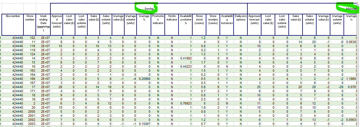
Task: Select Sunday's Wastage volume (units) header
Action: (x=130, y=25)
